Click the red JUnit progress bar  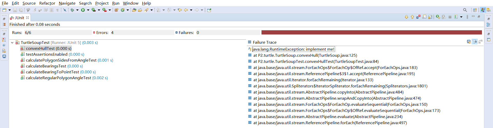point(372,32)
